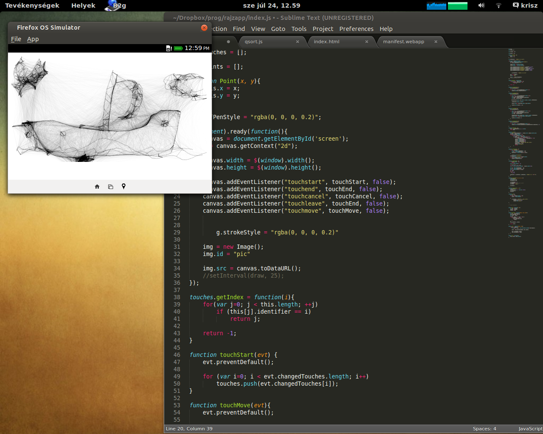Click the Spaces: 4 indentation selector
Viewport: 543px width, 434px height.
coord(484,428)
